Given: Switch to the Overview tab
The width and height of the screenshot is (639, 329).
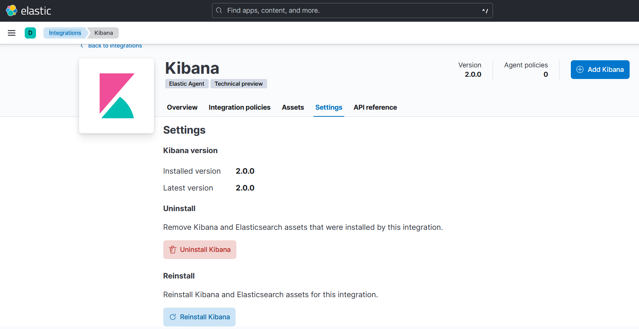Looking at the screenshot, I should [x=182, y=107].
